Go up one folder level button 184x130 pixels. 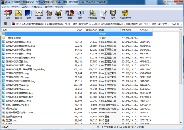tap(5, 24)
